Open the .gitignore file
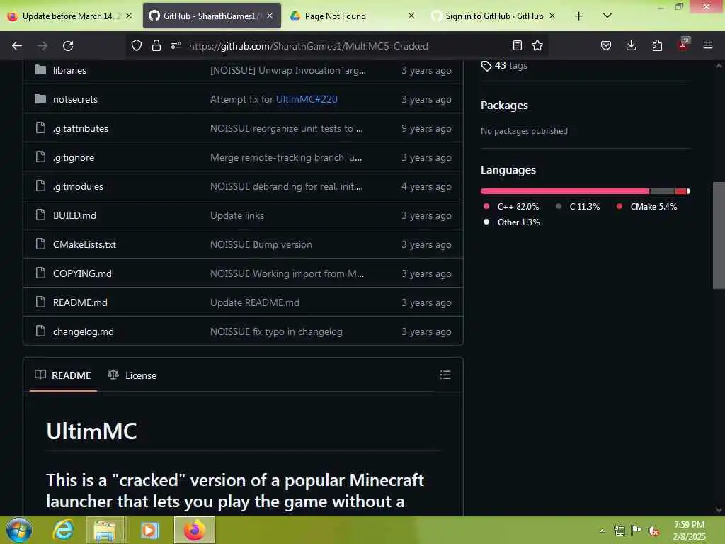This screenshot has width=725, height=544. click(73, 158)
